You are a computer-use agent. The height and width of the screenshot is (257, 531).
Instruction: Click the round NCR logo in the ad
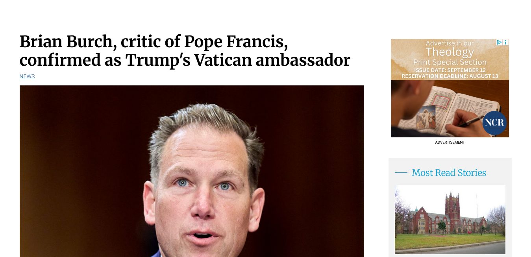(494, 123)
